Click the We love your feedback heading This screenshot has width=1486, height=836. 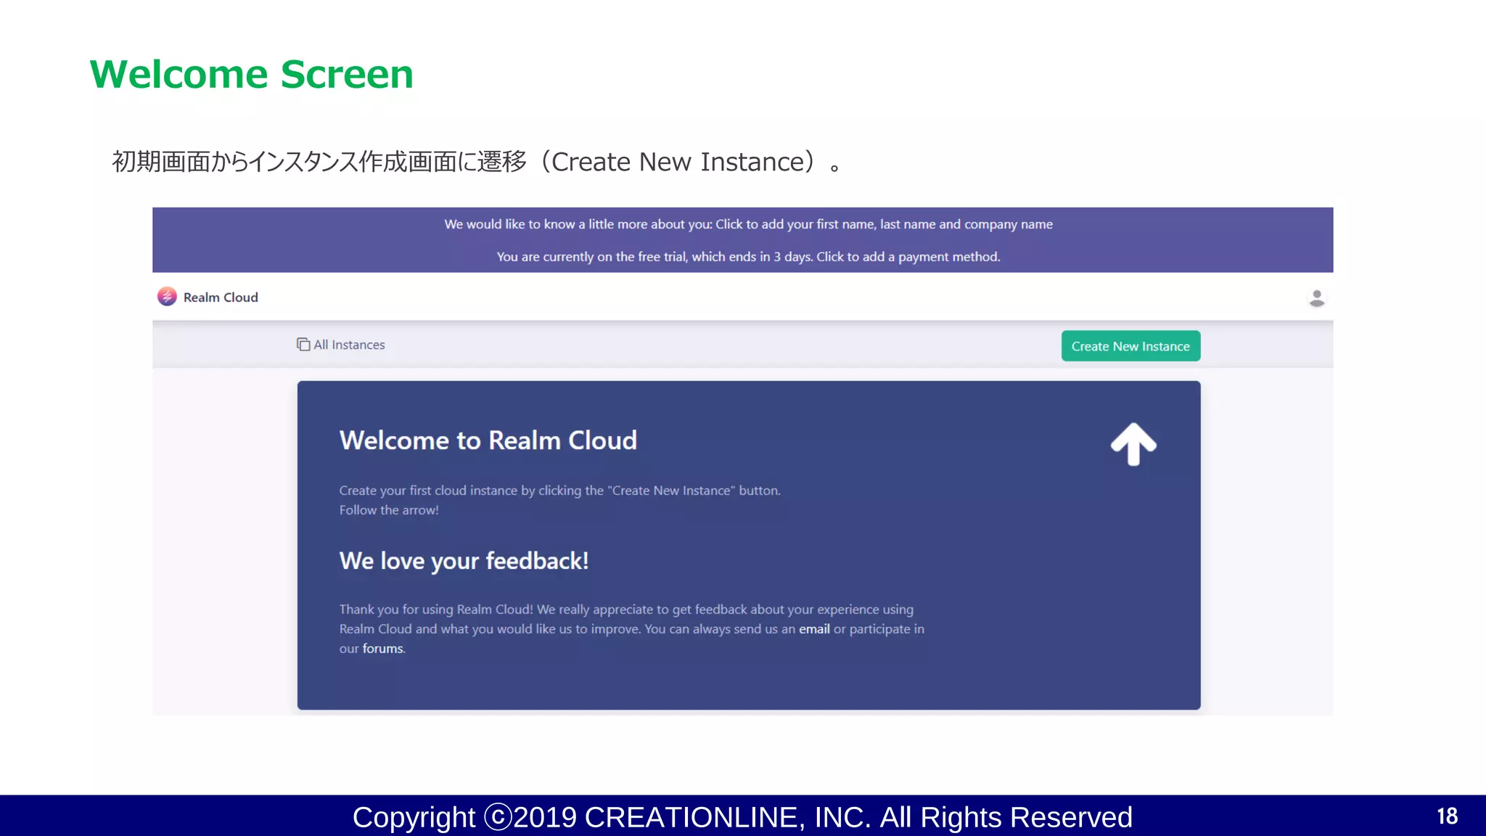(x=464, y=561)
